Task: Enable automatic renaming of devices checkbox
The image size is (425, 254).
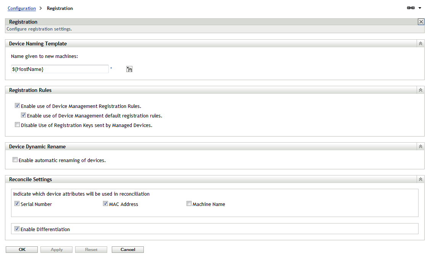Action: [15, 160]
